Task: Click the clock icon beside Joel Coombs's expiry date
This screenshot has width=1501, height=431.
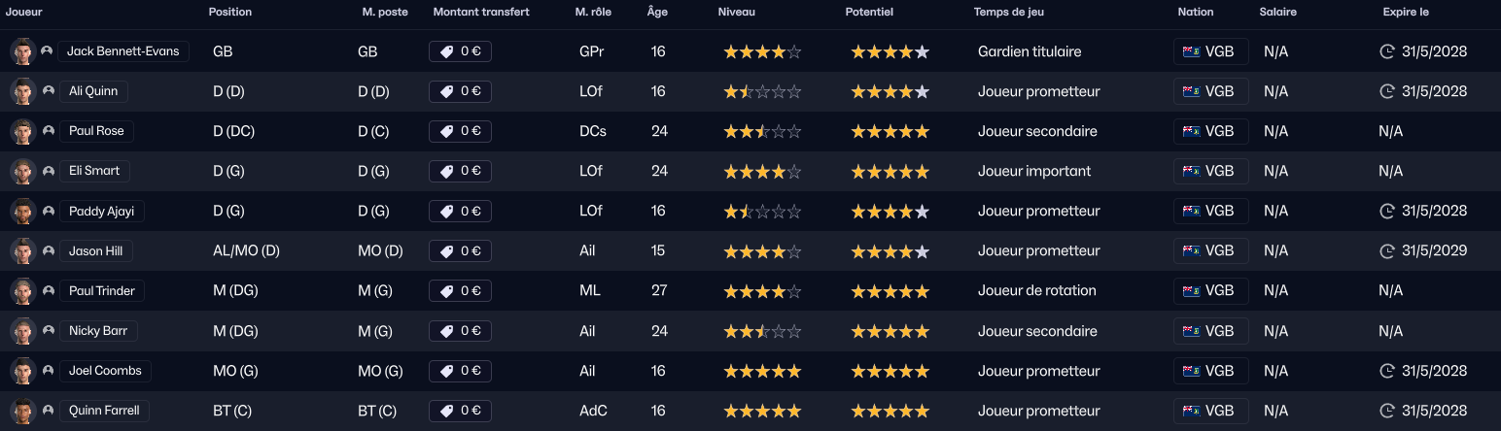Action: 1387,371
